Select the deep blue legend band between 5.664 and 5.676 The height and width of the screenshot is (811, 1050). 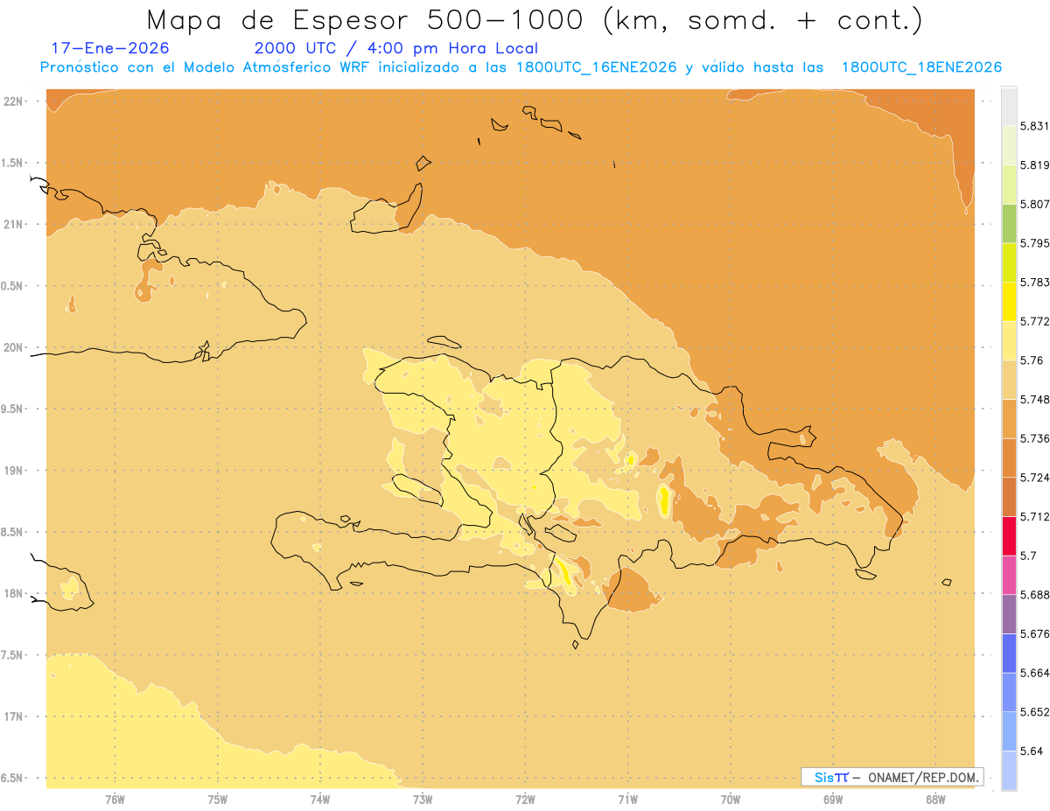click(1009, 653)
